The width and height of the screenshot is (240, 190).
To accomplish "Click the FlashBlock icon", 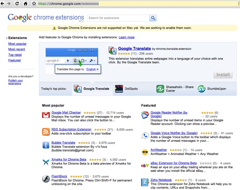I will coord(46,179).
